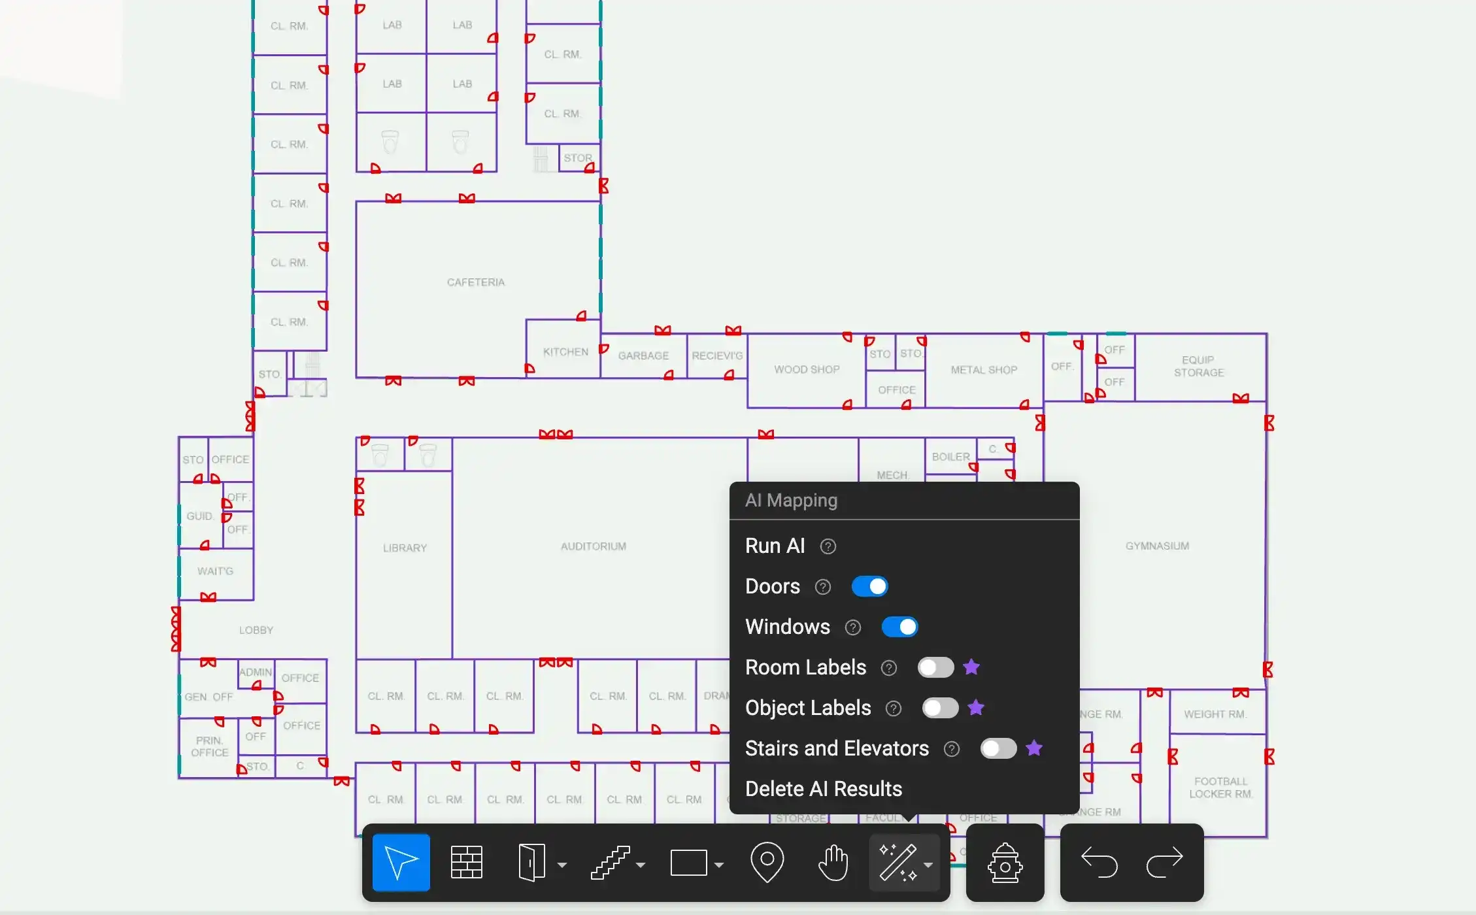Open help icon next to Doors
Image resolution: width=1476 pixels, height=915 pixels.
(x=823, y=587)
